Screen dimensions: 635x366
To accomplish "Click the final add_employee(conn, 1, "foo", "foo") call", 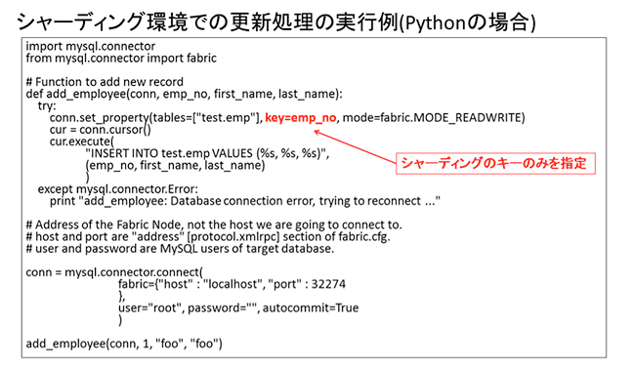I will pyautogui.click(x=124, y=344).
